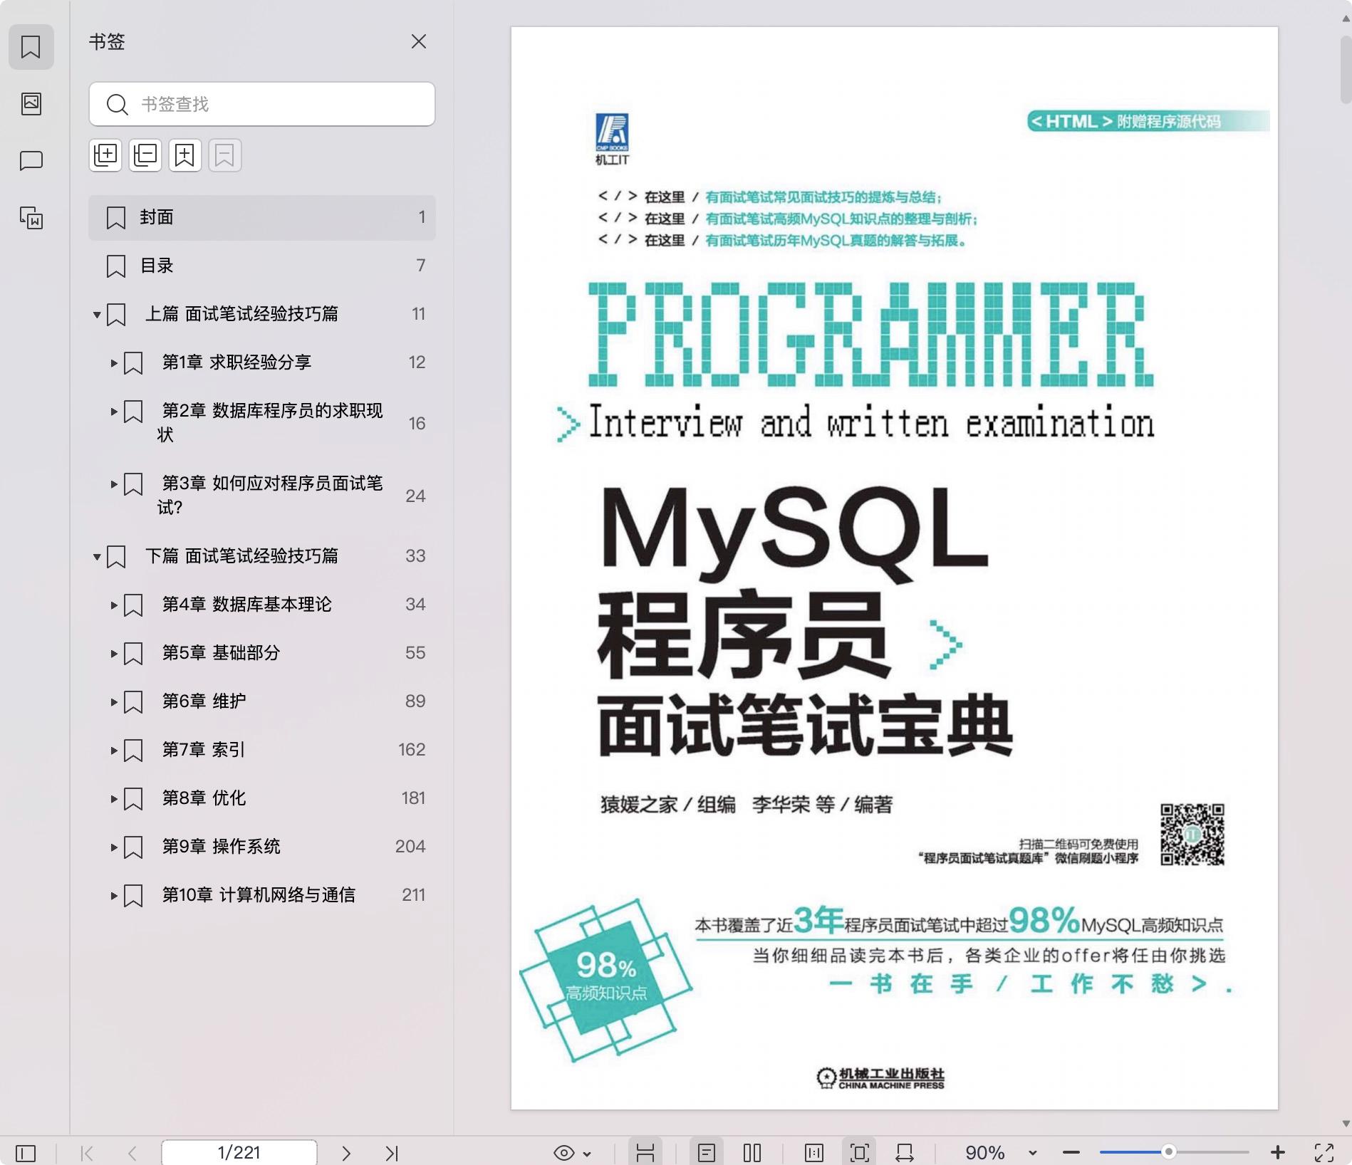
Task: Select single page view
Action: click(x=707, y=1153)
